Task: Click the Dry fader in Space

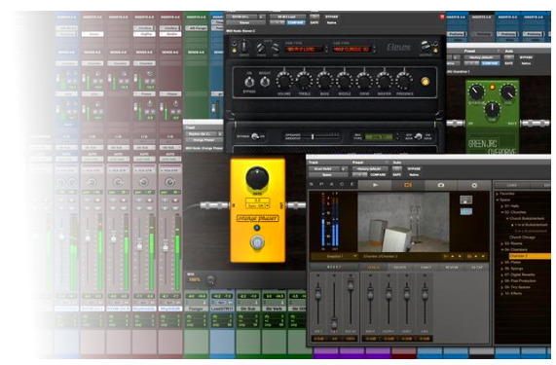Action: [x=334, y=322]
